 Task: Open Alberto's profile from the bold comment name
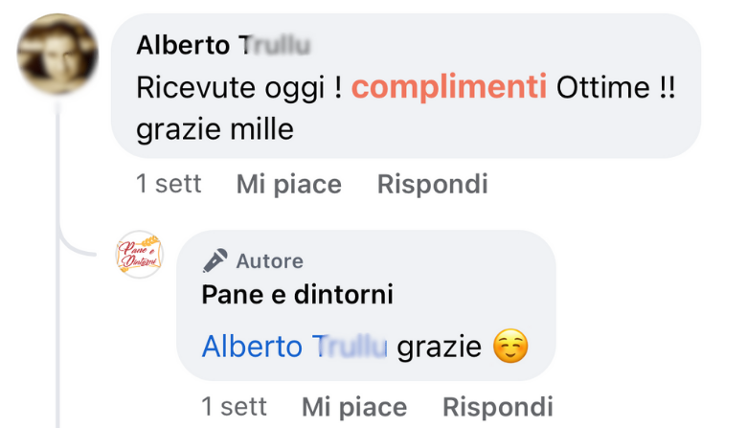pyautogui.click(x=224, y=45)
